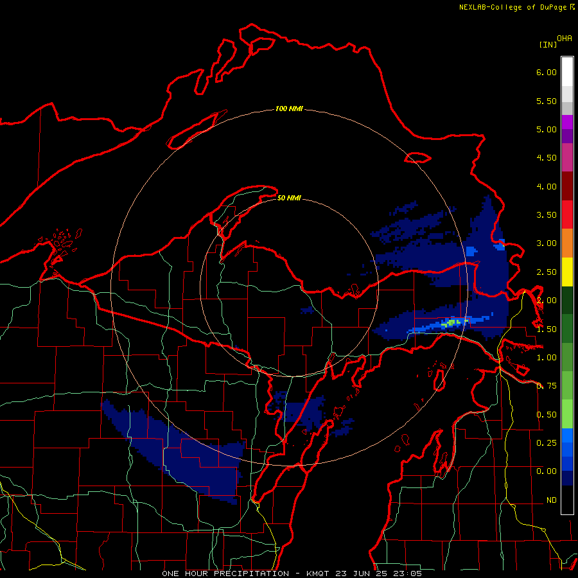Viewport: 578px width, 578px height.
Task: Click the OHA product label above legend
Action: click(565, 39)
